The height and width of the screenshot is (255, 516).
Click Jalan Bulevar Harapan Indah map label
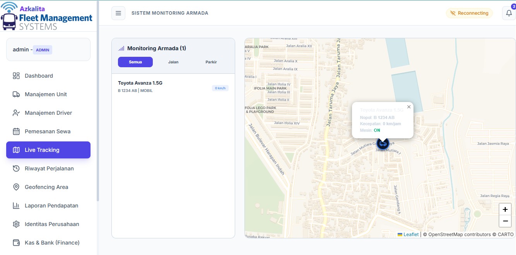point(266,149)
